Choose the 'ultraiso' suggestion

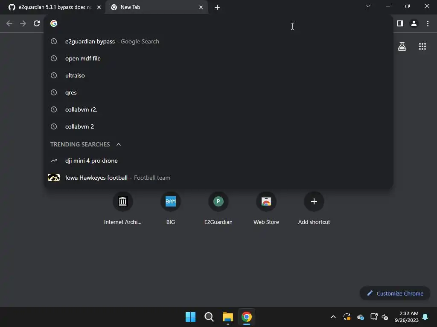[218, 75]
